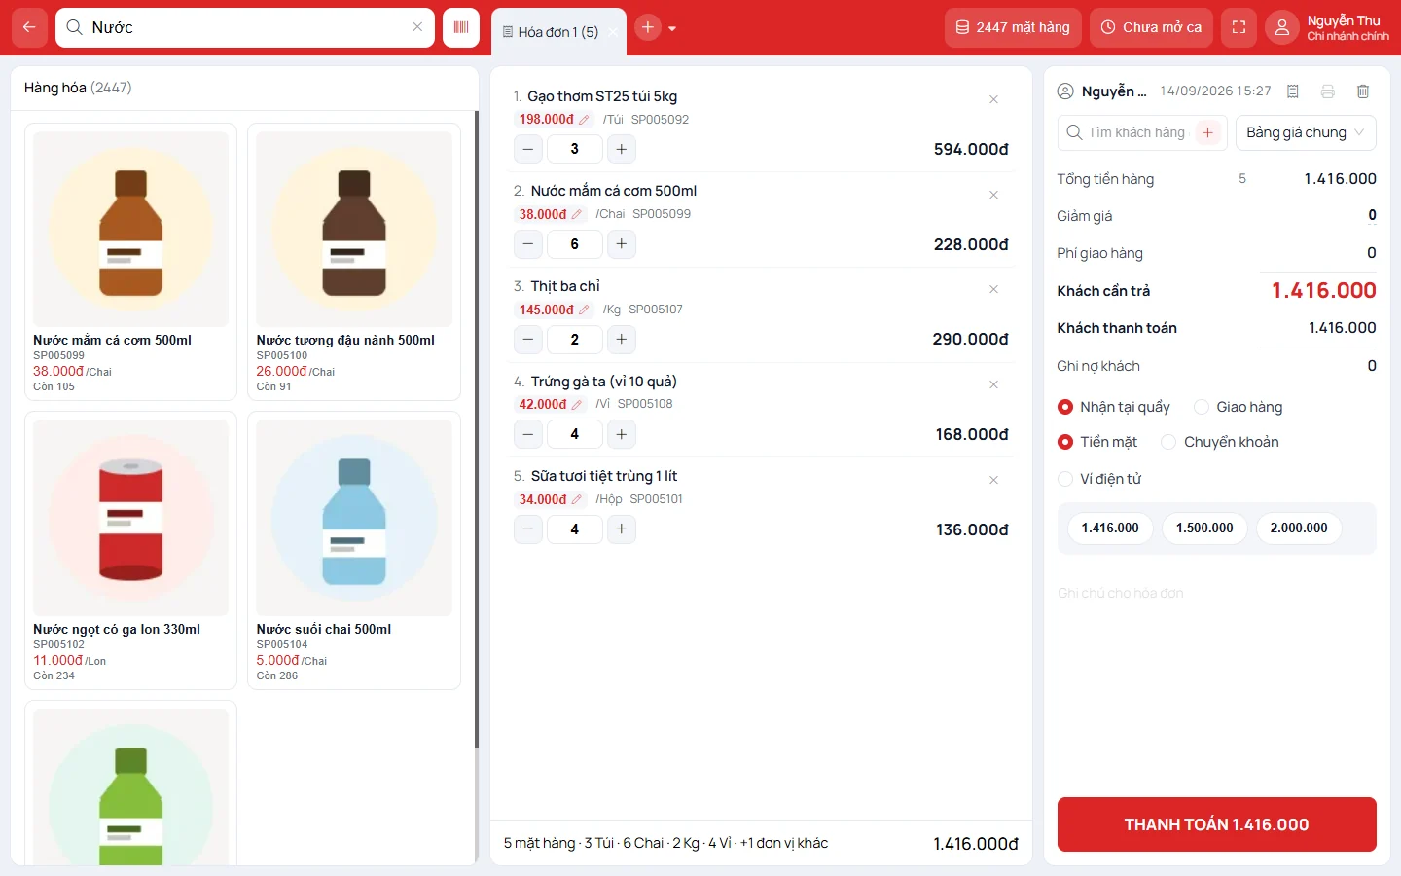Choose Chuyển khoản payment method
This screenshot has width=1401, height=876.
coord(1220,442)
